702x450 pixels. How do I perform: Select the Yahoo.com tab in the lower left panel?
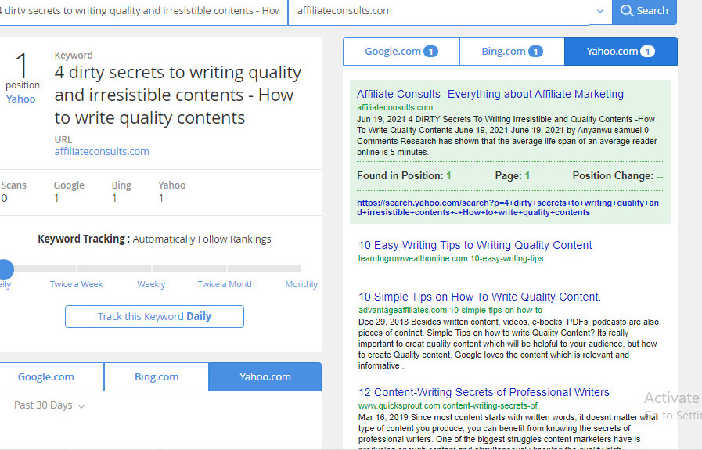pyautogui.click(x=265, y=376)
